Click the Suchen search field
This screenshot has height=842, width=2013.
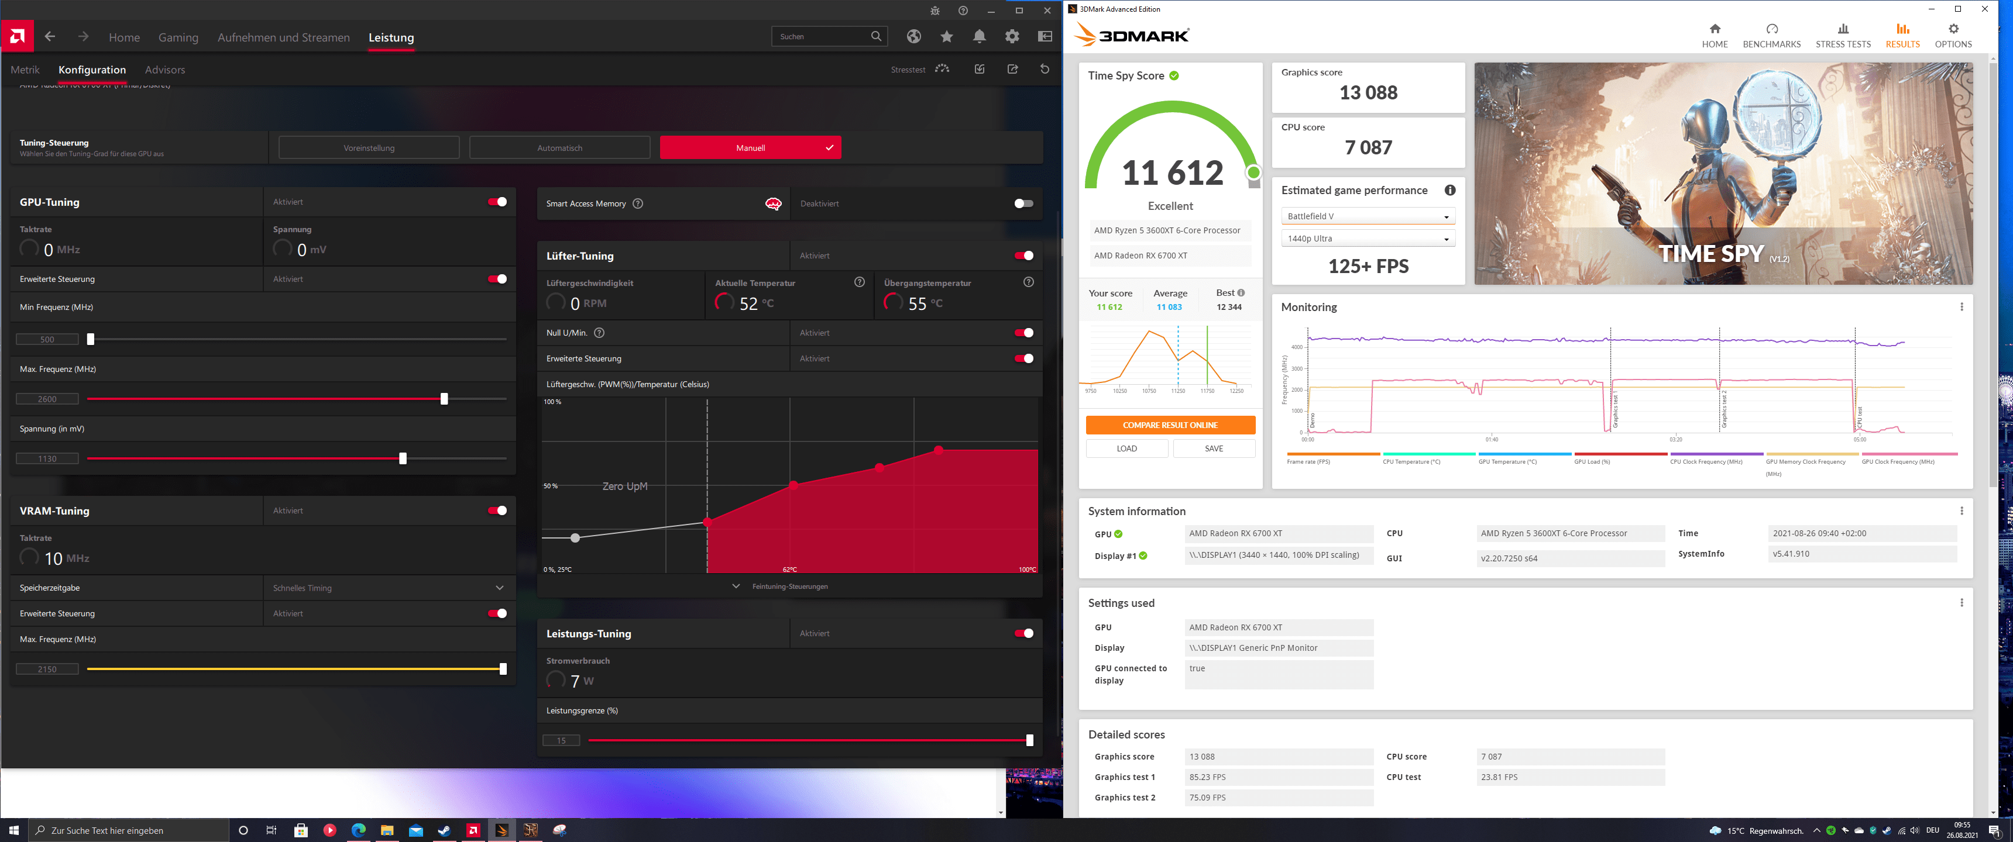(829, 36)
